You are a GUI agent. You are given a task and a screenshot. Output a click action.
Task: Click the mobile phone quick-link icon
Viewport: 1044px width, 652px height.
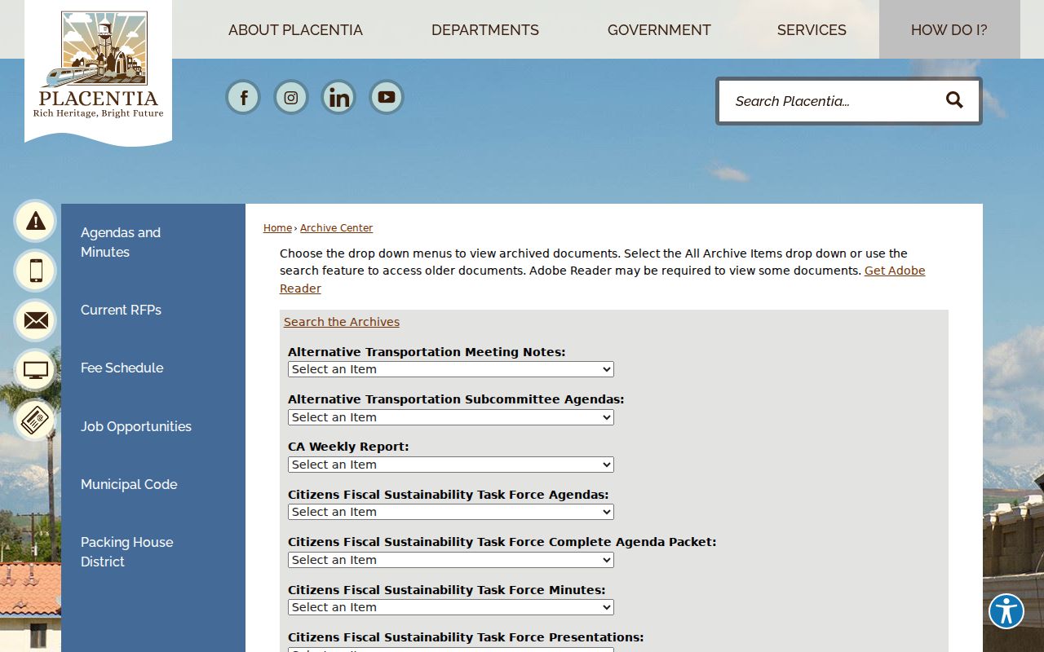pos(35,271)
